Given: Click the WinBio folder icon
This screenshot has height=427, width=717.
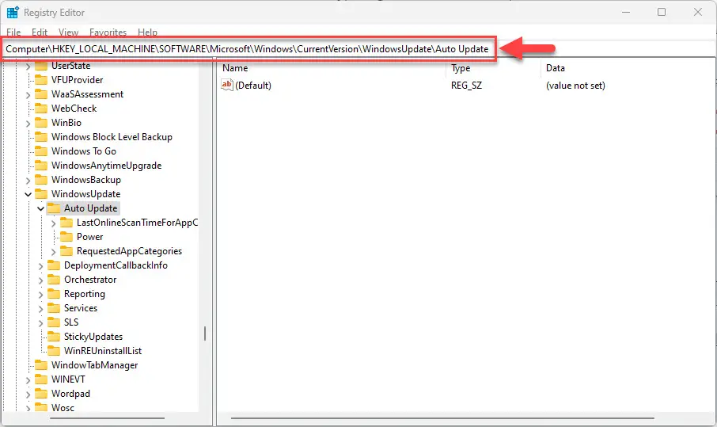Looking at the screenshot, I should tap(41, 123).
